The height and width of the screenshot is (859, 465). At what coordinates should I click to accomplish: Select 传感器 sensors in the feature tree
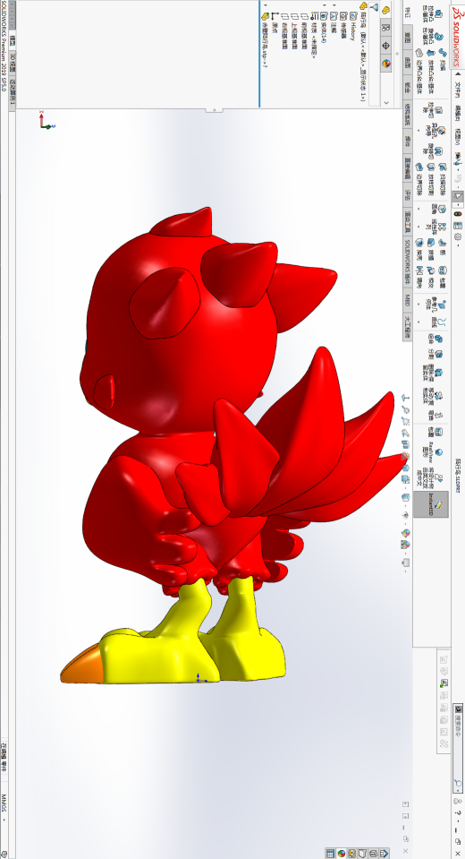[x=343, y=25]
